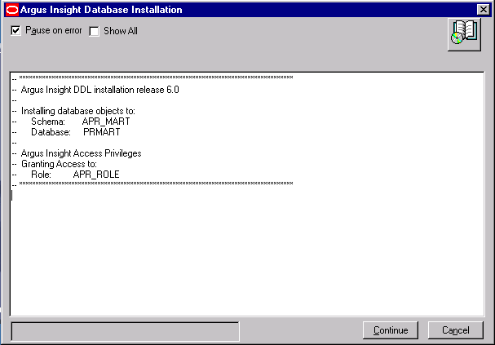Place cursor on the blank line below the bottom asterisk row
This screenshot has width=495, height=345.
[x=247, y=196]
